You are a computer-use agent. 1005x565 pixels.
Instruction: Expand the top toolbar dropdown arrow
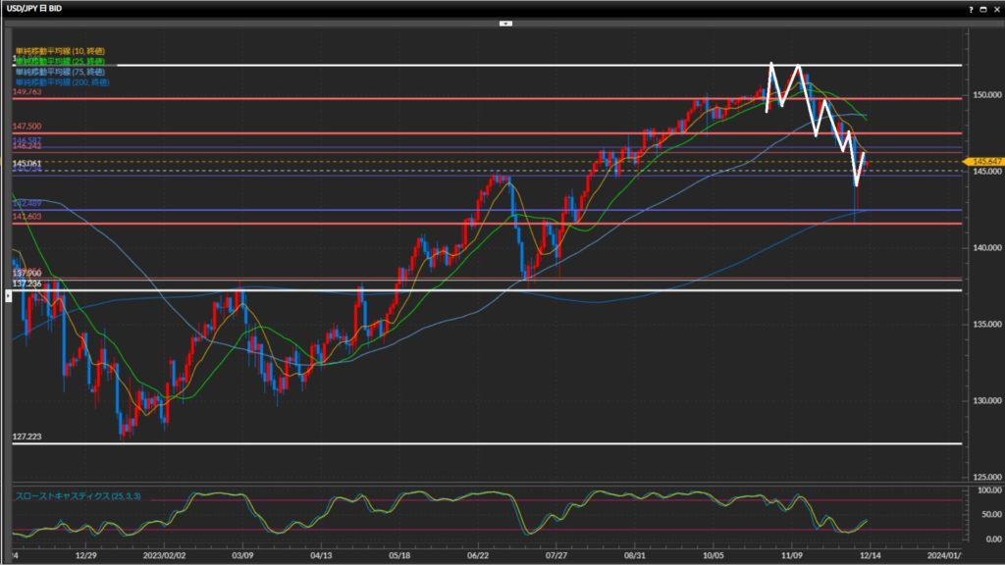click(x=505, y=22)
